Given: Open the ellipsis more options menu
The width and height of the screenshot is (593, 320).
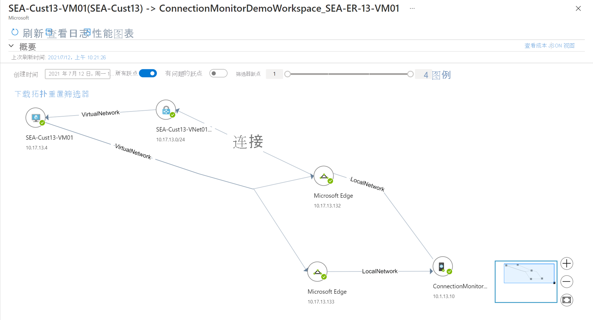Looking at the screenshot, I should [412, 9].
